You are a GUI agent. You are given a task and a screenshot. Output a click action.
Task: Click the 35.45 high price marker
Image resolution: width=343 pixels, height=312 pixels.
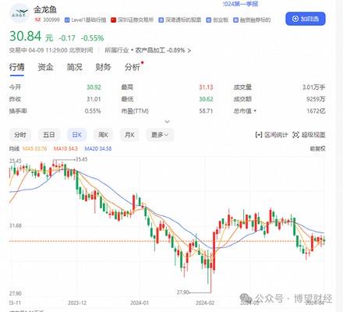81,159
